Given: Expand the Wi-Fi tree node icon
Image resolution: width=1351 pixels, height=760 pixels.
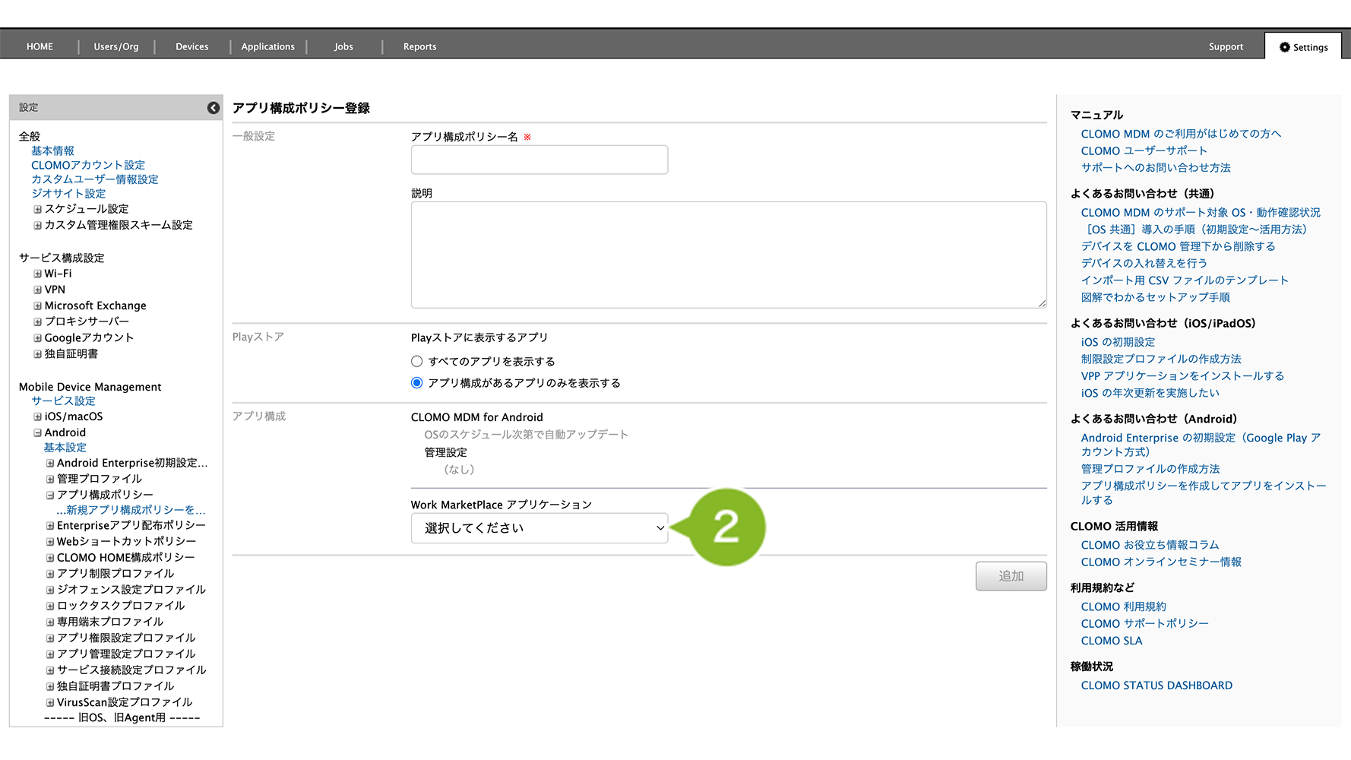Looking at the screenshot, I should (x=37, y=274).
